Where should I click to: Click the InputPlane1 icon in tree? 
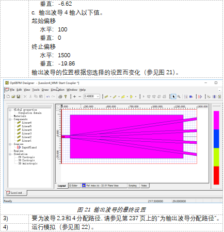[x=19, y=147]
